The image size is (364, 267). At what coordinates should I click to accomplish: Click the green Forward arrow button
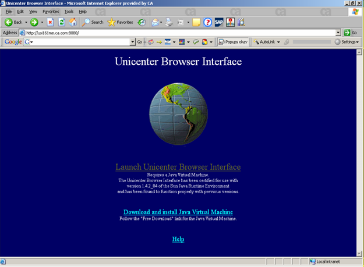[34, 23]
